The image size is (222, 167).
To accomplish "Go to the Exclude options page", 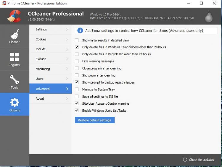I will tap(51, 59).
